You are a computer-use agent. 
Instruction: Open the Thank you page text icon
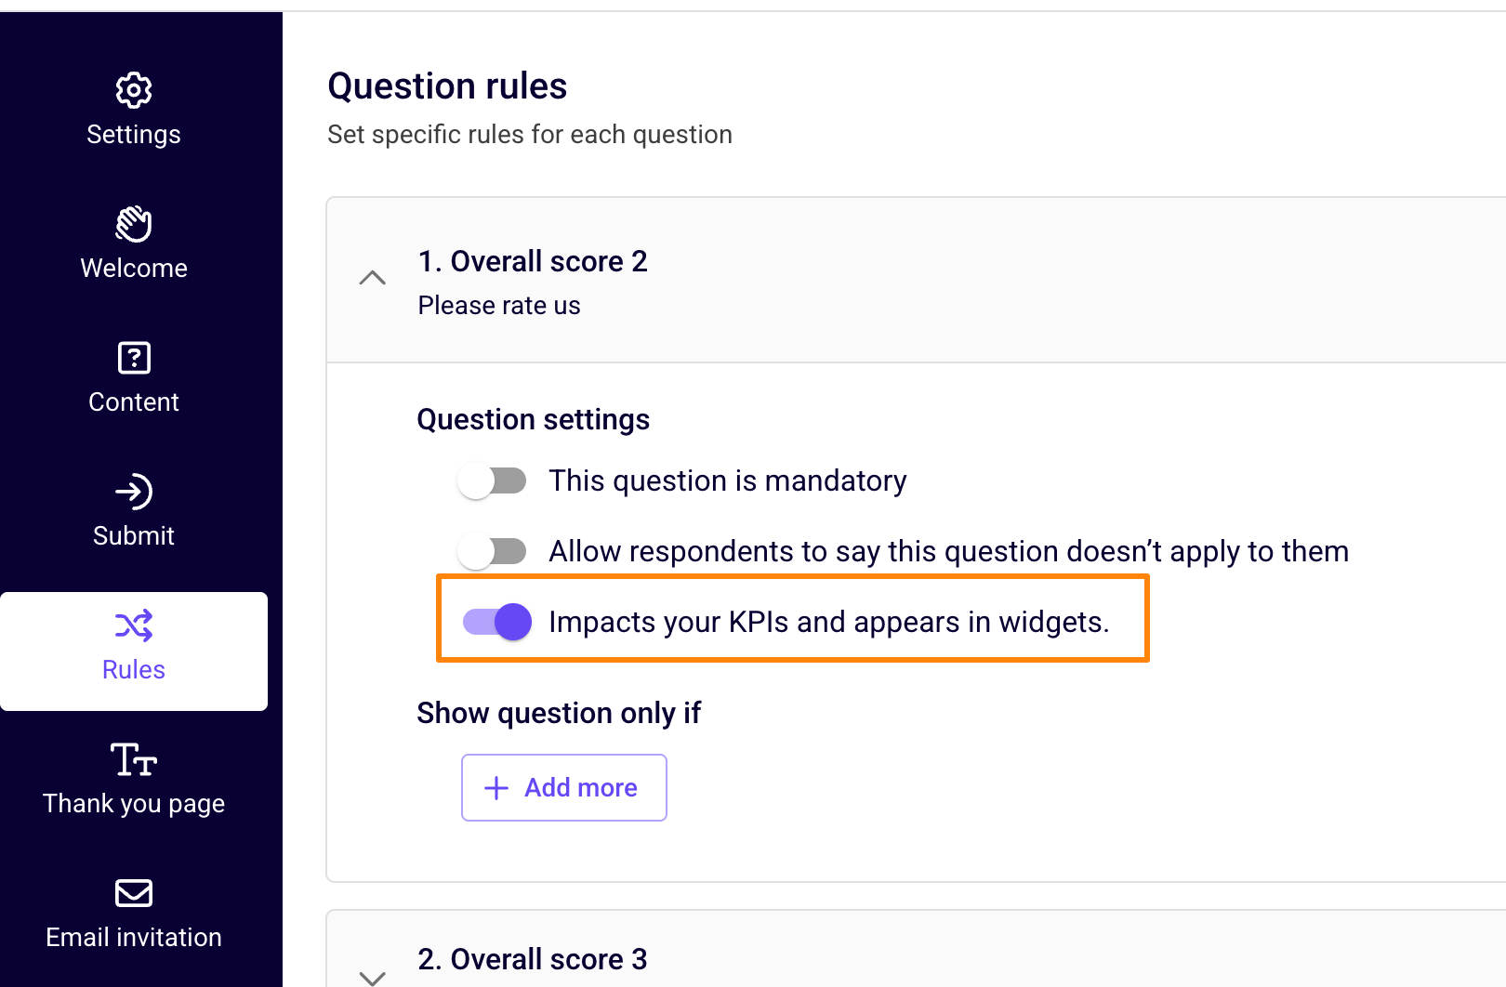(134, 759)
